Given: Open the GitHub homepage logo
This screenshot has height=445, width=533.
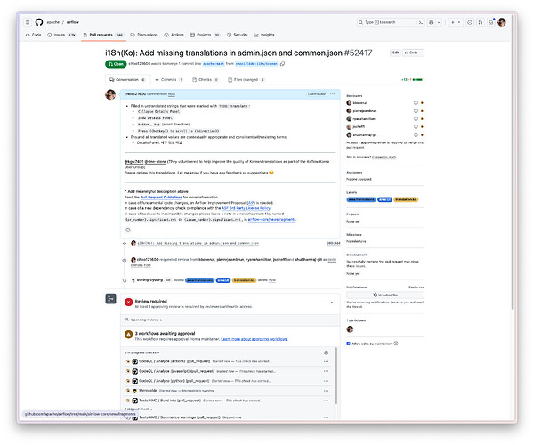Looking at the screenshot, I should (x=39, y=22).
